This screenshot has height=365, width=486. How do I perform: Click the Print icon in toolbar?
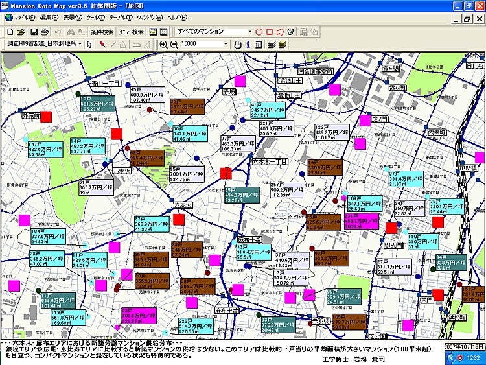click(44, 32)
